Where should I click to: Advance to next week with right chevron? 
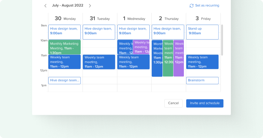point(90,6)
